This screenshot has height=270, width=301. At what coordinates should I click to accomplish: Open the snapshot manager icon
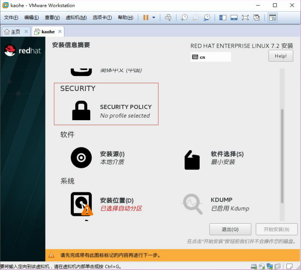[207, 18]
